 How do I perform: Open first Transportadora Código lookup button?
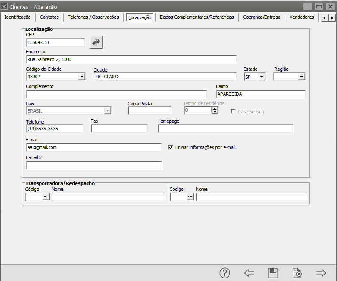click(x=46, y=197)
